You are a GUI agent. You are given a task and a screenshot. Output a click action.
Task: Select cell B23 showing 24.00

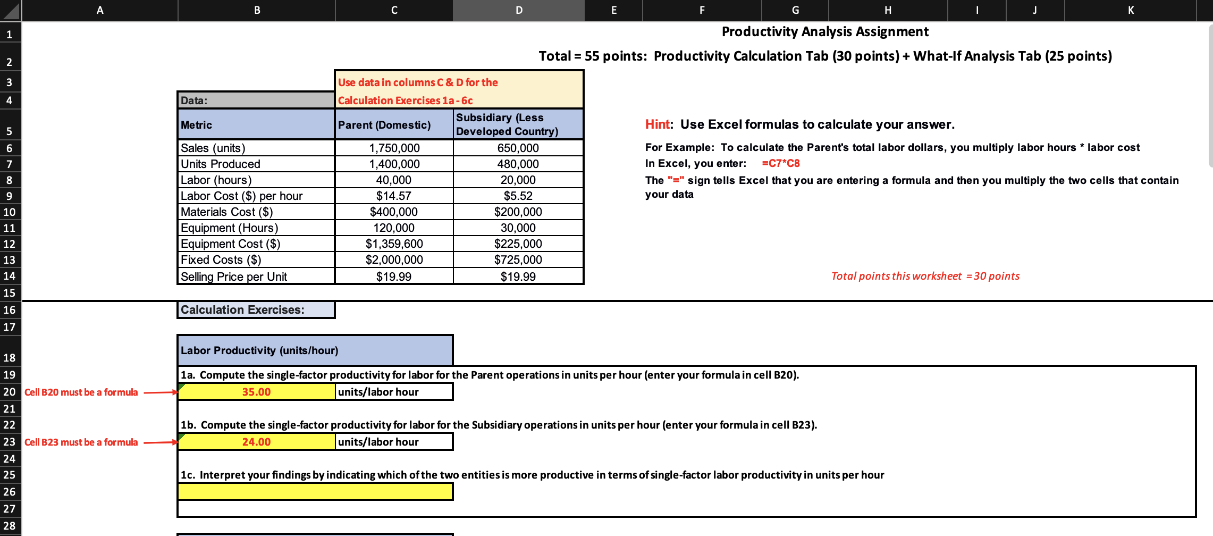tap(256, 442)
